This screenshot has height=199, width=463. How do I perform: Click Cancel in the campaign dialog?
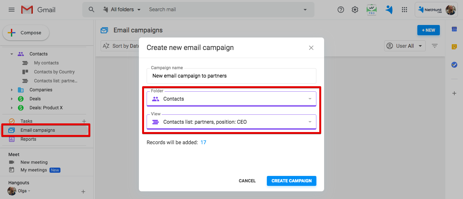247,181
